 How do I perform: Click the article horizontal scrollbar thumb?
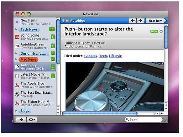tap(100, 113)
